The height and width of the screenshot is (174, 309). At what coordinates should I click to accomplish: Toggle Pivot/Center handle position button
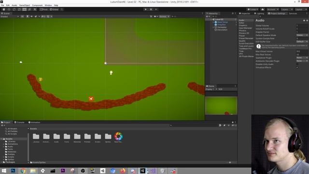(x=44, y=10)
